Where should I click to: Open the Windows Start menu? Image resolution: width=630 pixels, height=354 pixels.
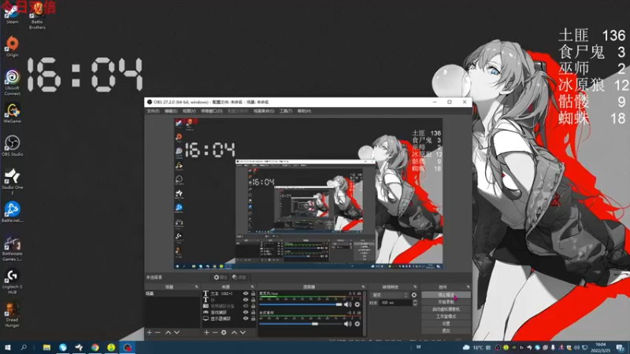pyautogui.click(x=8, y=348)
